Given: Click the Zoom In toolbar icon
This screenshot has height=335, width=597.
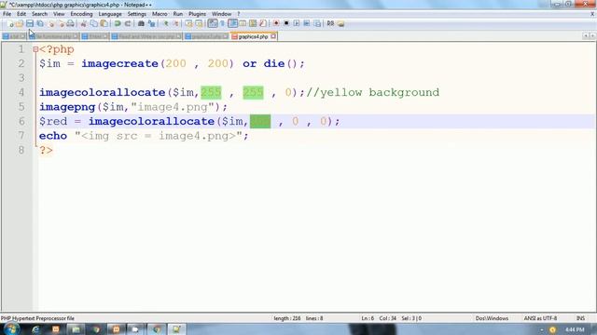Looking at the screenshot, I should point(166,23).
